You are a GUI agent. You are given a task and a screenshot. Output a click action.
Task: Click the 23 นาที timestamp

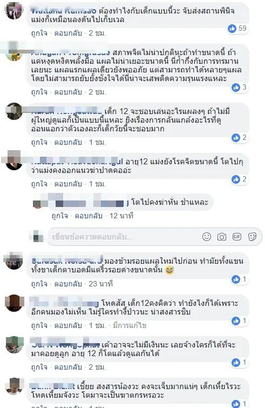(x=101, y=284)
